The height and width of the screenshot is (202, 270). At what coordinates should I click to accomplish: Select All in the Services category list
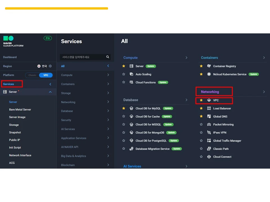[x=85, y=66]
